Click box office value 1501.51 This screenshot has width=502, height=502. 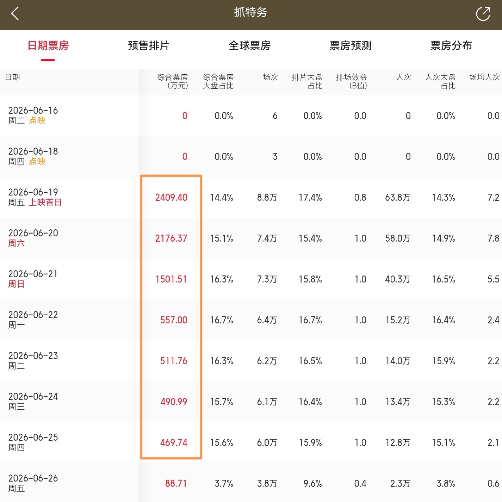click(171, 279)
